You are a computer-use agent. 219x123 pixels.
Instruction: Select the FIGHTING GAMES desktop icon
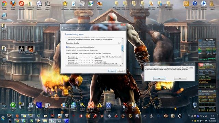pyautogui.click(x=91, y=105)
